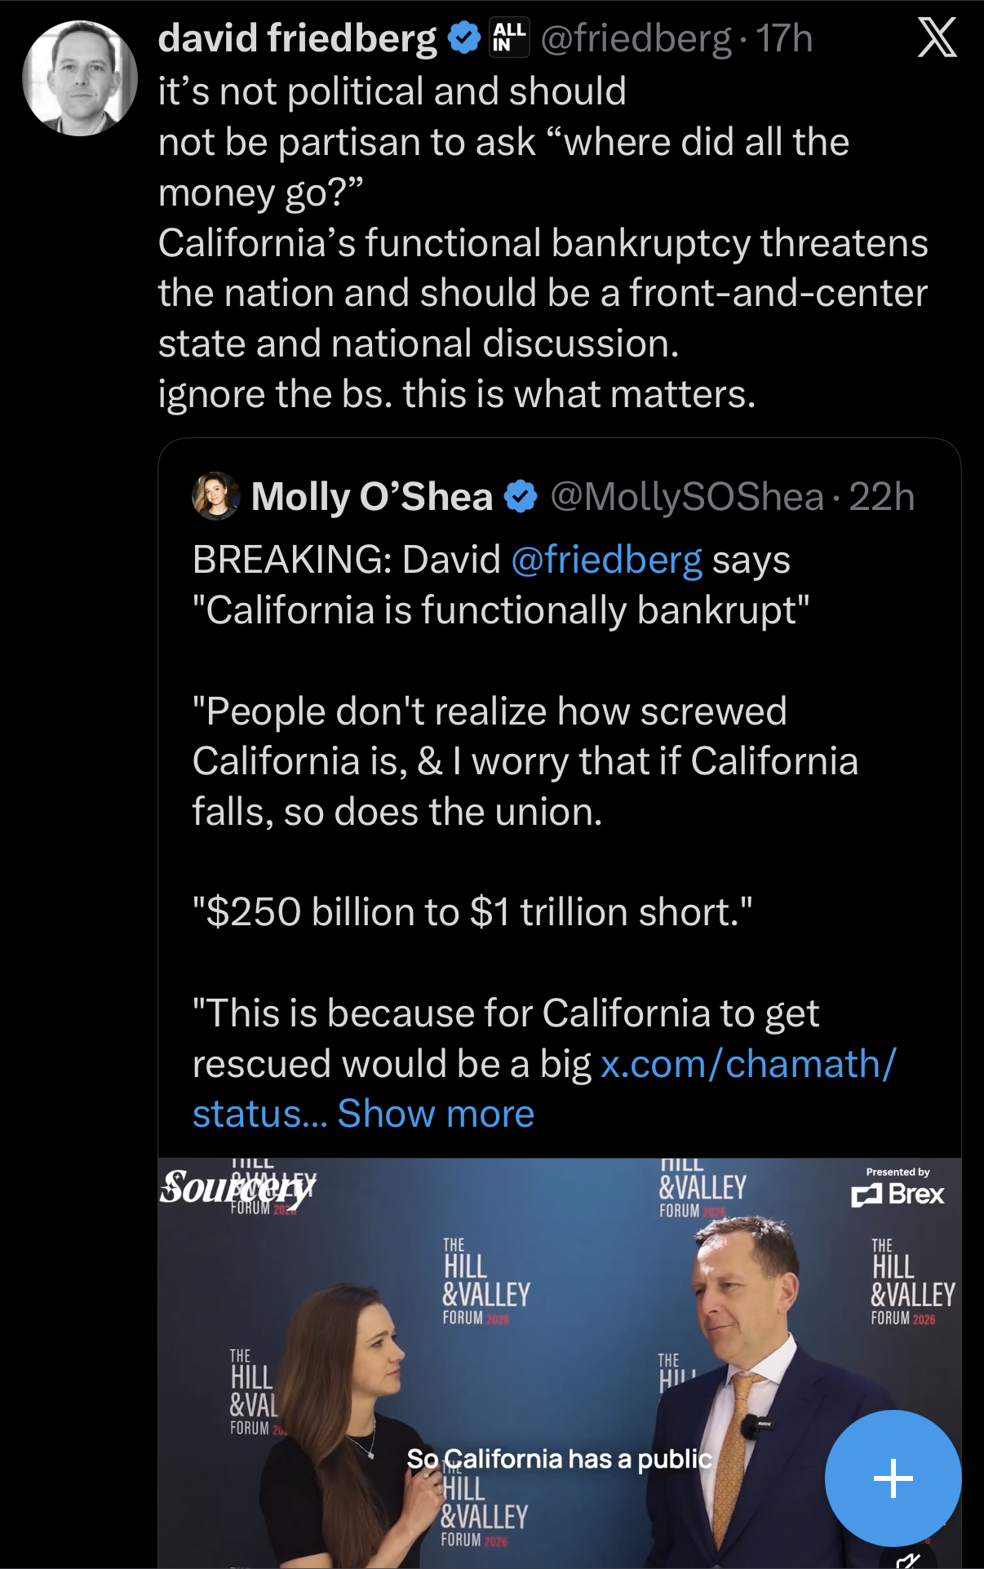
Task: Click david friedberg's blue verified badge
Action: pos(464,38)
